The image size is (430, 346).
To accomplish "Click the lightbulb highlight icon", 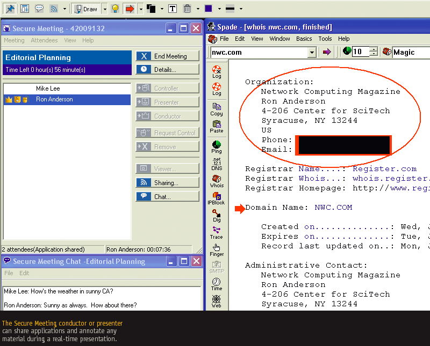I will point(115,9).
